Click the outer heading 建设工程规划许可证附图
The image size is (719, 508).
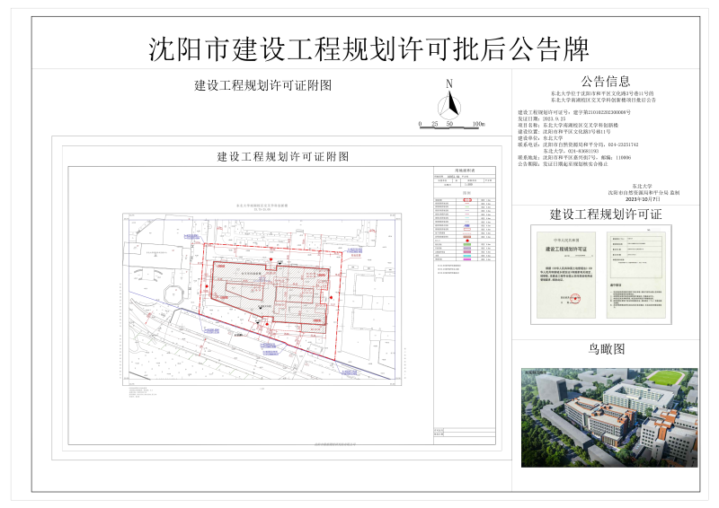click(262, 85)
